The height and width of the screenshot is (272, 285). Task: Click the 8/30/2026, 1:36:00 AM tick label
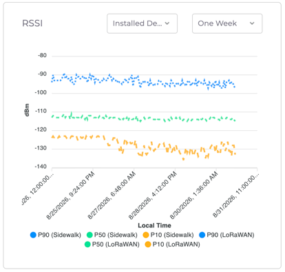pyautogui.click(x=194, y=196)
